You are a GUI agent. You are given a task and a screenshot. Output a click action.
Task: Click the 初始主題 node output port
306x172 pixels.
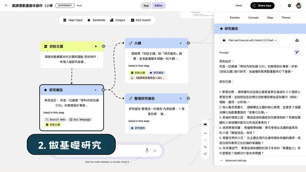point(103,46)
